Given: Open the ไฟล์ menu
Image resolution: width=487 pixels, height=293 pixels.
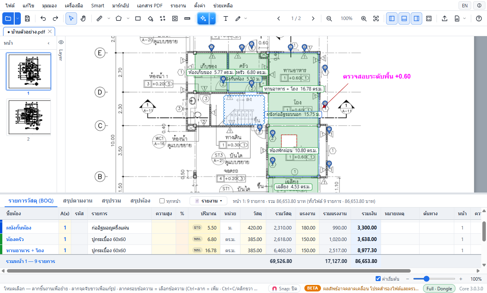Looking at the screenshot, I should (x=10, y=6).
